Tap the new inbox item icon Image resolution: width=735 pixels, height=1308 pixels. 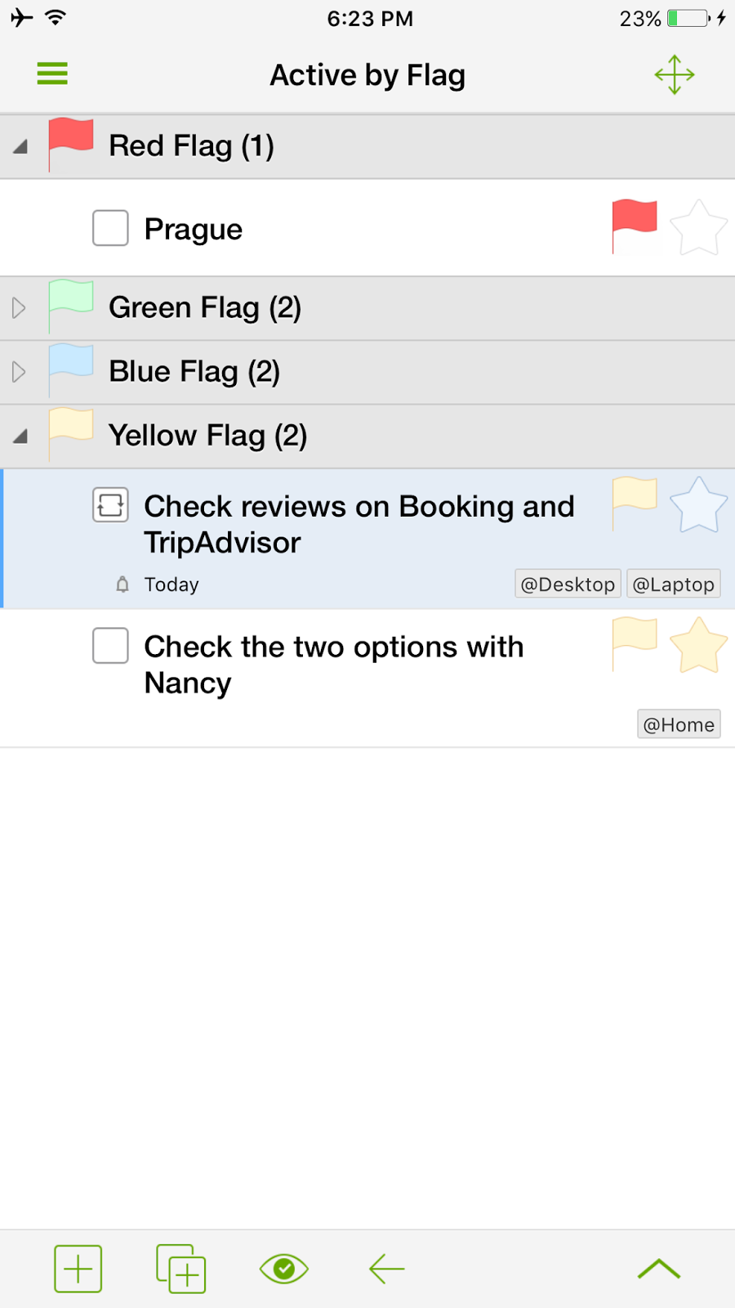click(x=180, y=1268)
